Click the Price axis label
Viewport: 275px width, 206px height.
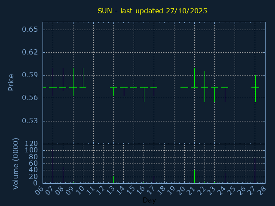pyautogui.click(x=11, y=82)
